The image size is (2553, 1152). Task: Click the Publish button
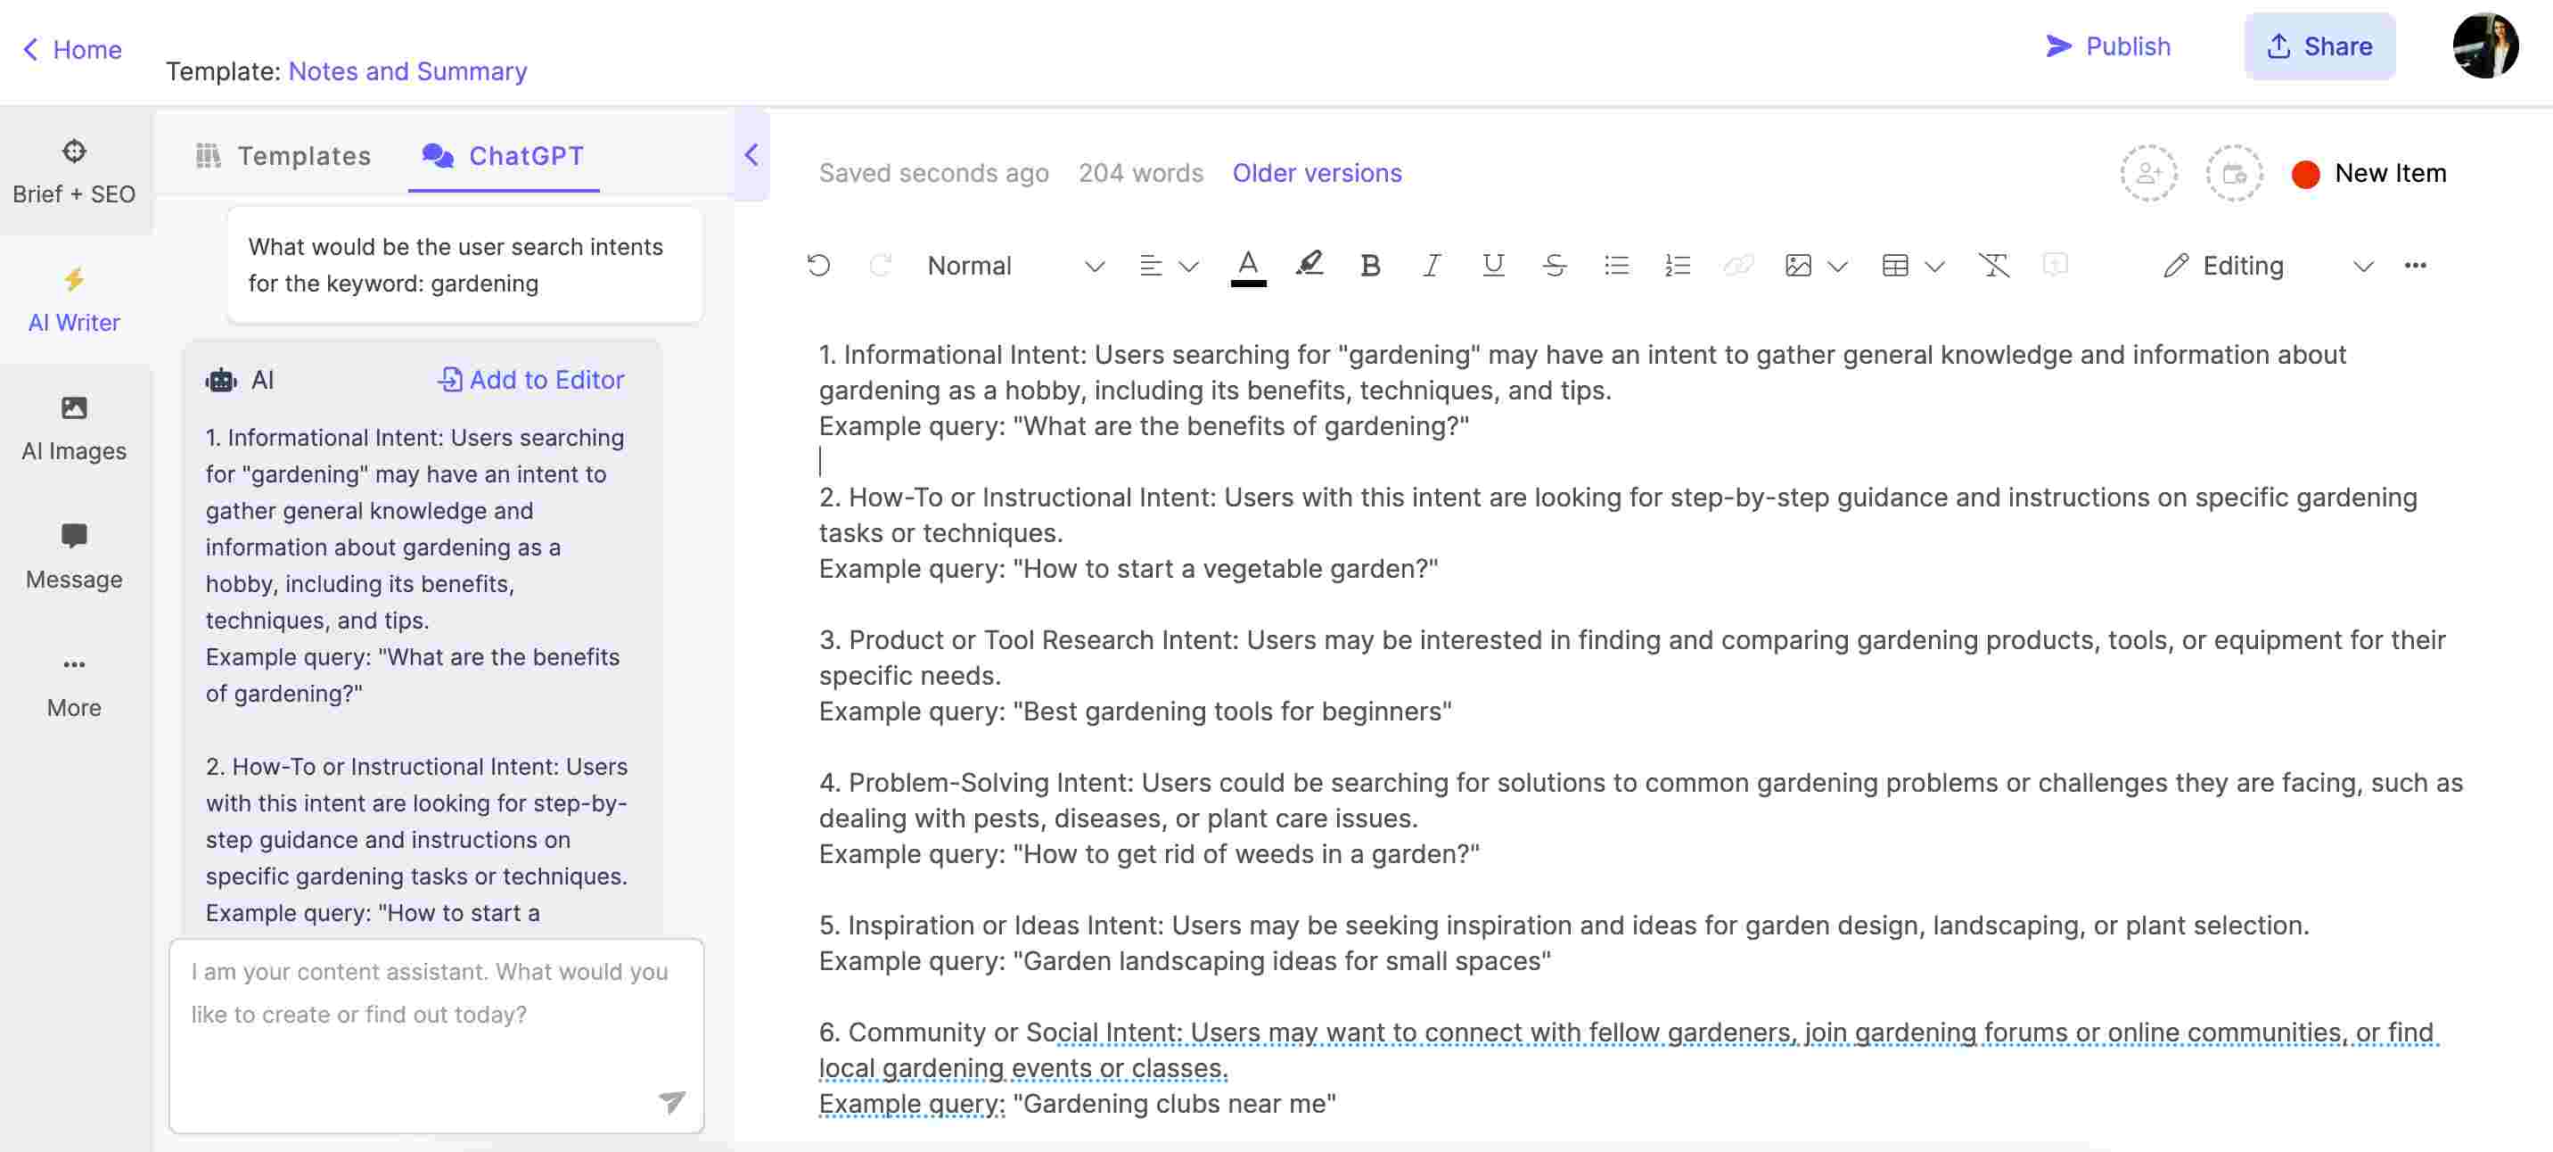click(2108, 45)
